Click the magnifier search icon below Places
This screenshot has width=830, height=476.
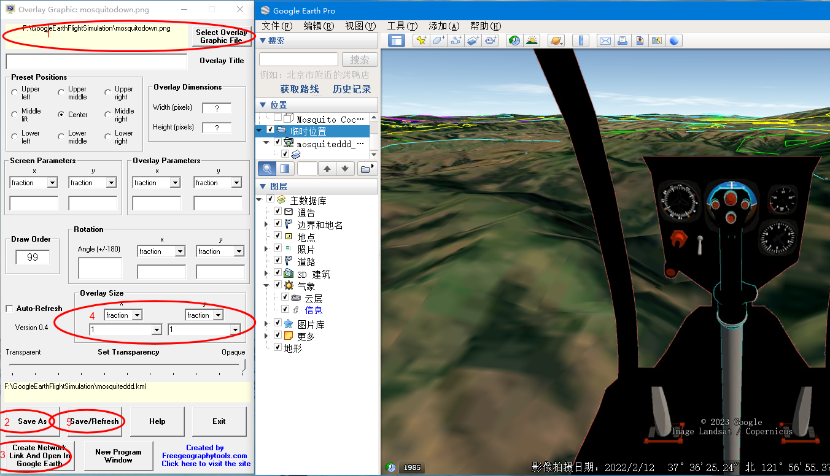coord(267,169)
